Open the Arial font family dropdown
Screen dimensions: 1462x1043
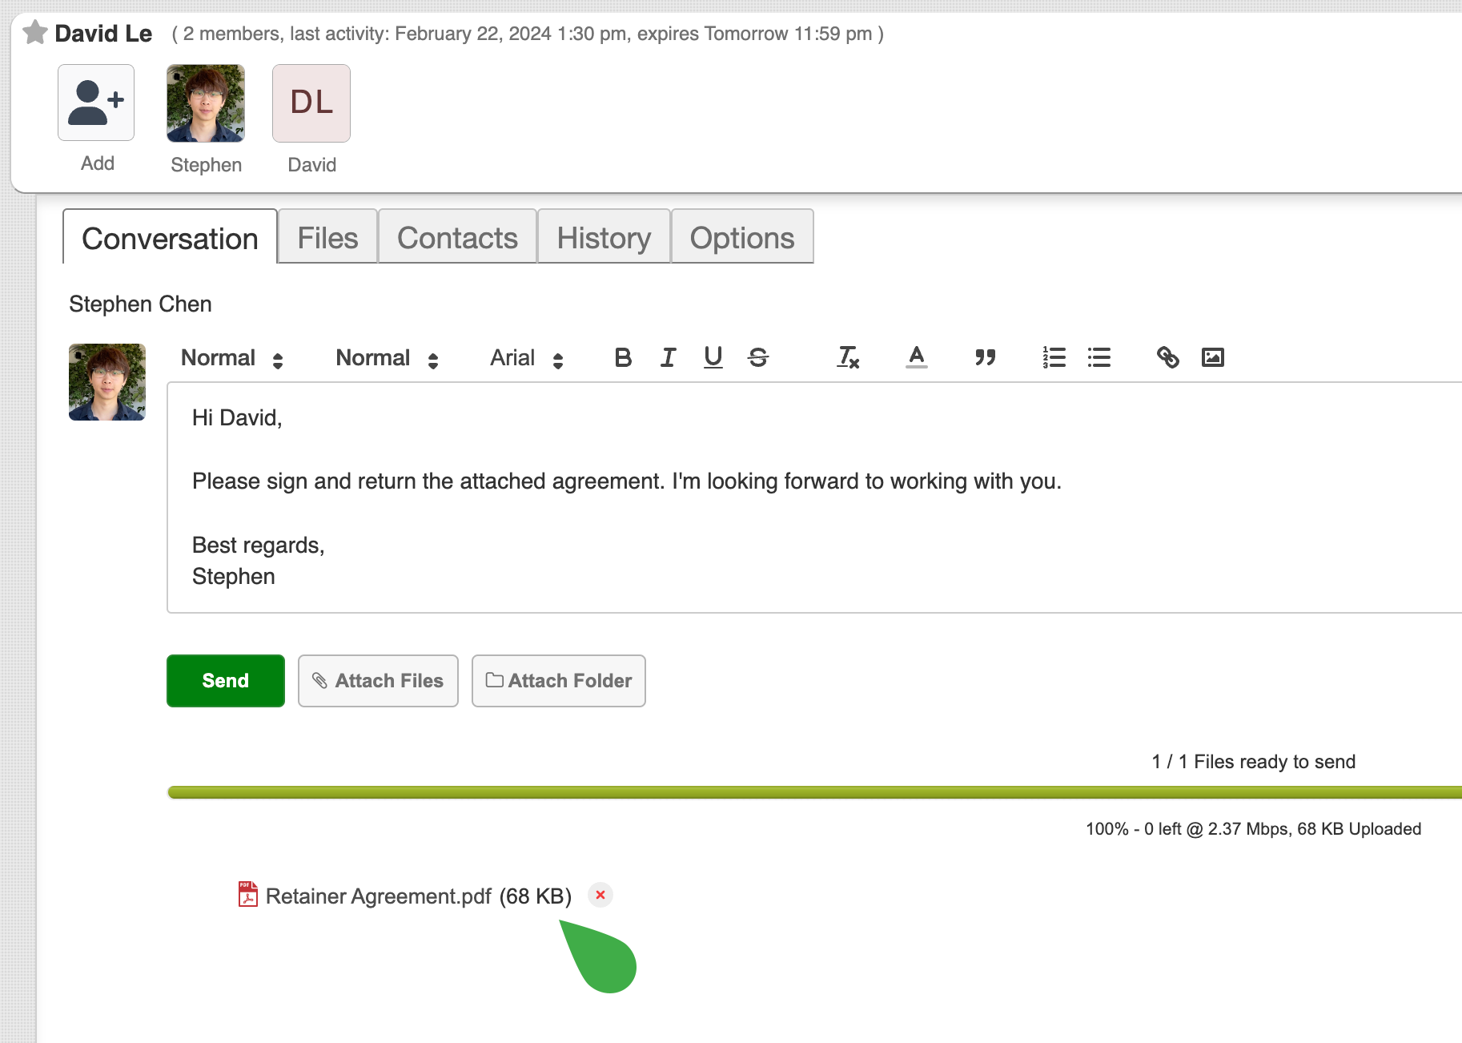(524, 358)
